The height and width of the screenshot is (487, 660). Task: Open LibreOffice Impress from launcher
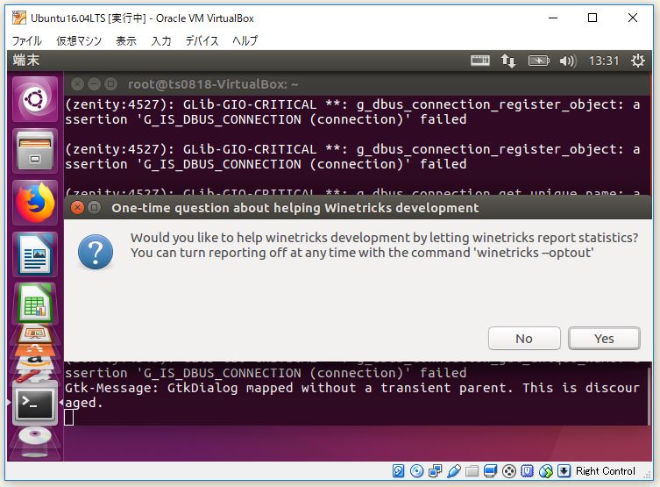tap(35, 333)
